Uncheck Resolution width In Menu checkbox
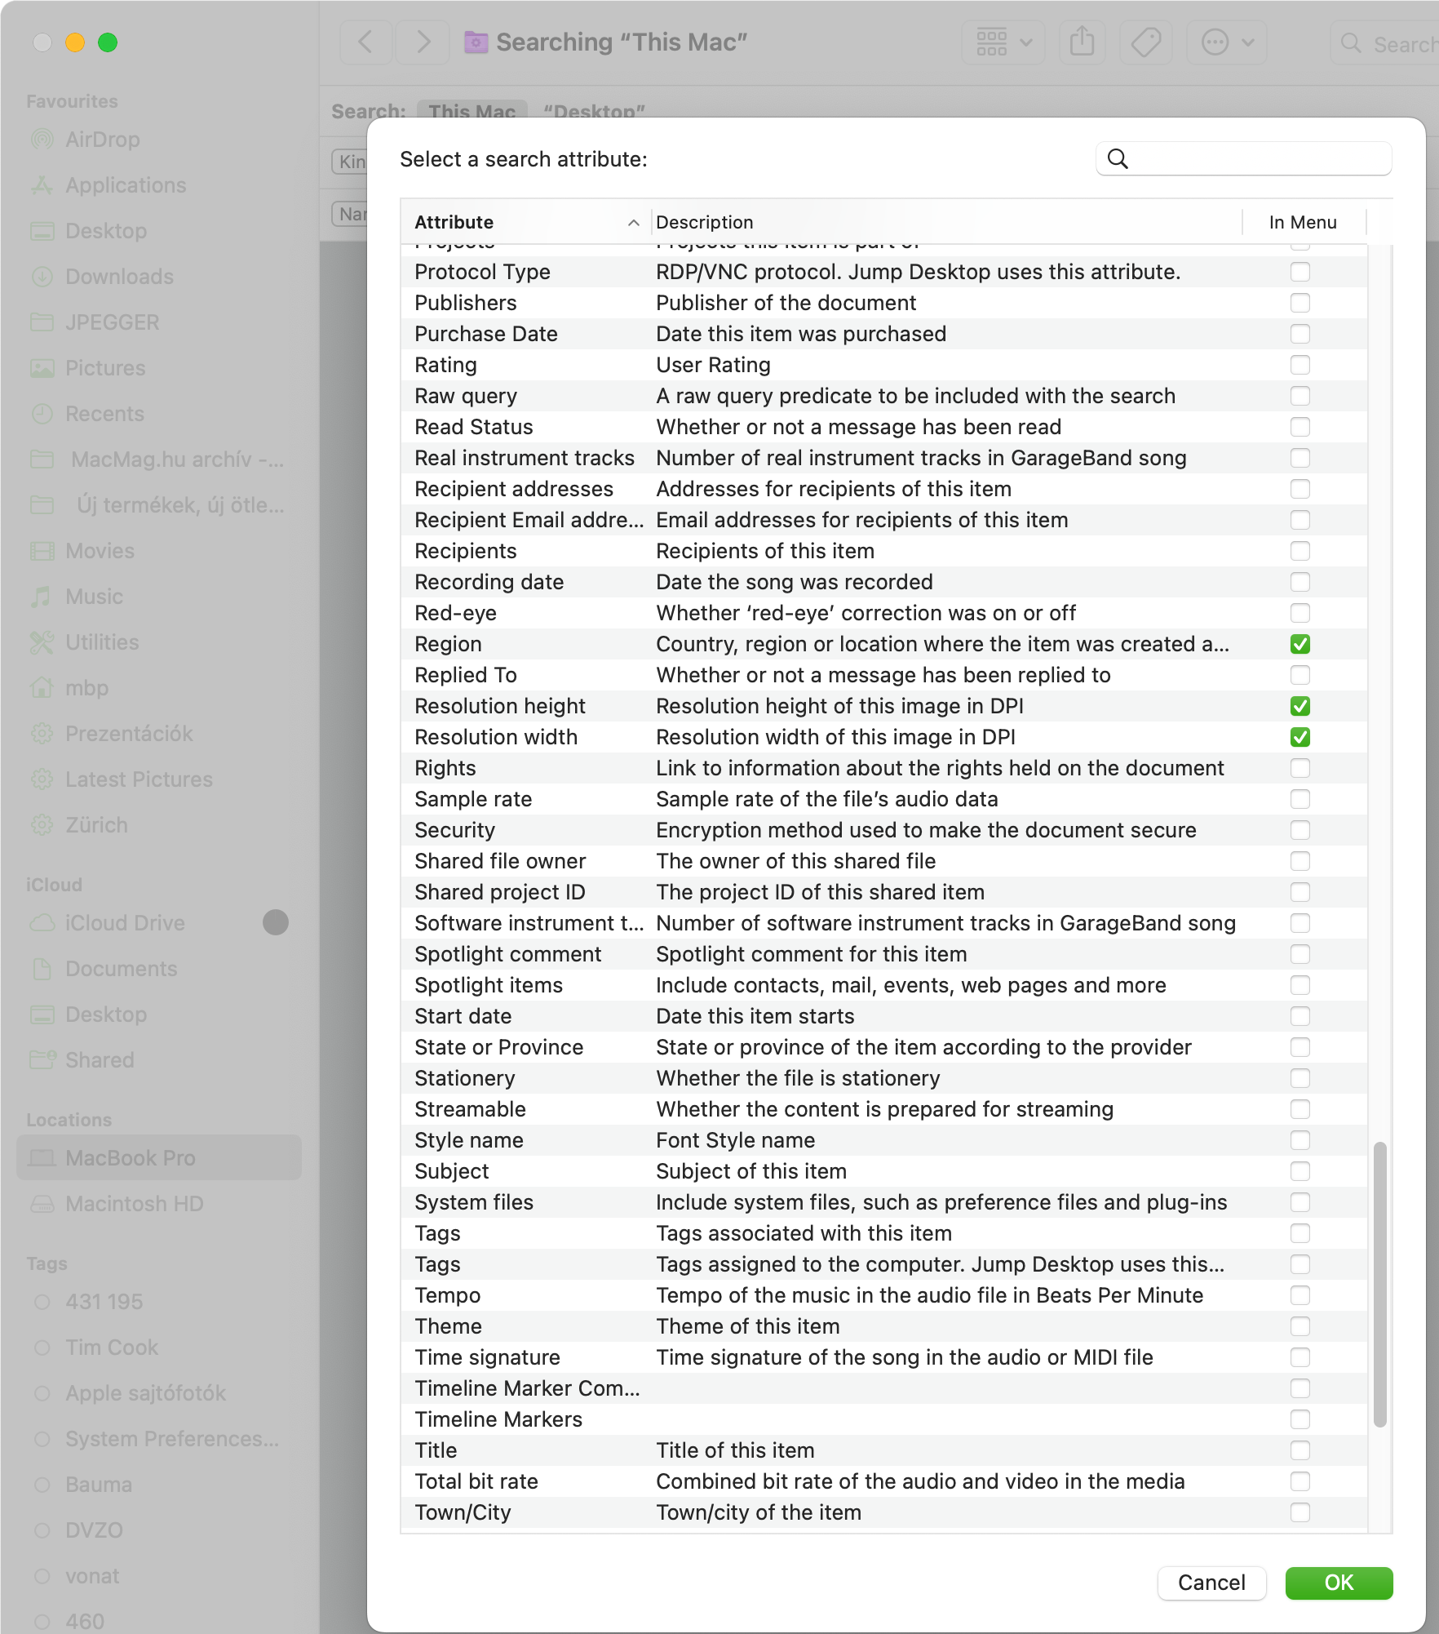The width and height of the screenshot is (1439, 1634). (x=1300, y=737)
